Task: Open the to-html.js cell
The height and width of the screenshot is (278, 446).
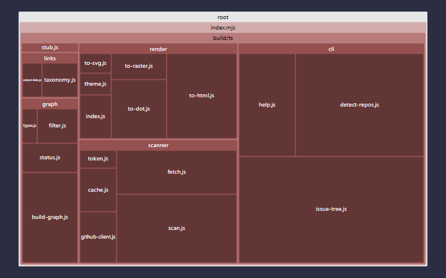Action: [202, 96]
